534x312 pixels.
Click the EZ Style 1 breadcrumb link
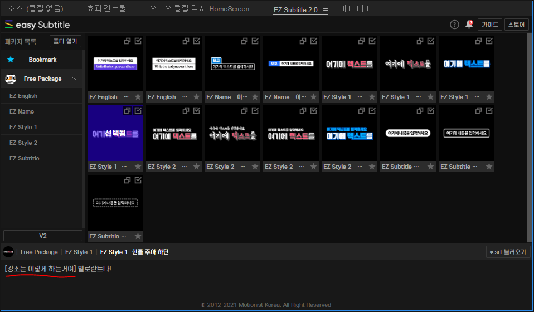[79, 252]
